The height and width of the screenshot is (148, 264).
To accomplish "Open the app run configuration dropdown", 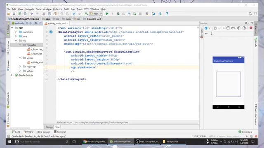I will 96,14.
